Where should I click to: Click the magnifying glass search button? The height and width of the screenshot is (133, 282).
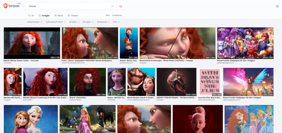[121, 6]
